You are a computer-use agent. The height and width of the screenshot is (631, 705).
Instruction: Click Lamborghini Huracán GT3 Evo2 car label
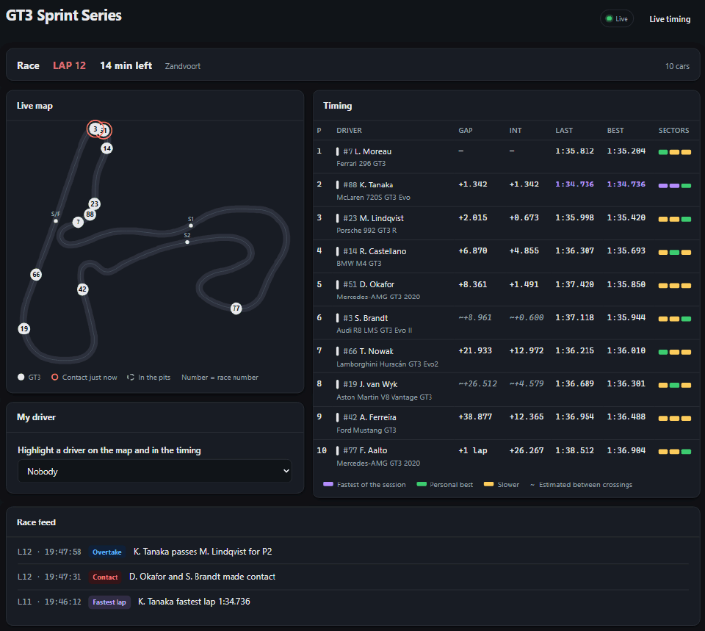click(387, 364)
